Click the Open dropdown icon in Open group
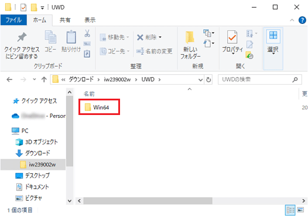Screen dimensions: 308x216 252,33
